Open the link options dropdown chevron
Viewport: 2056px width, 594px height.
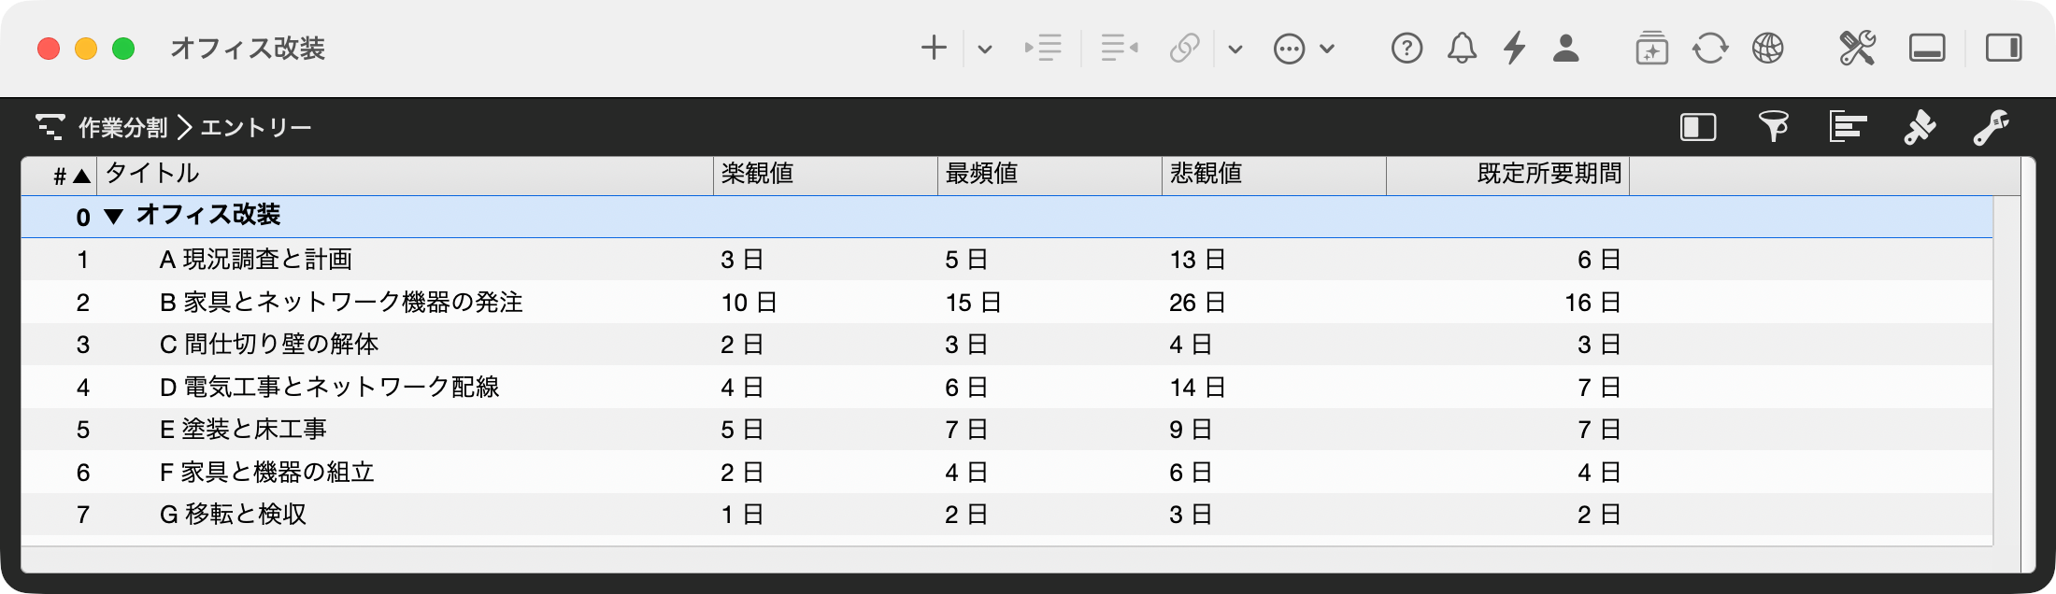1235,49
